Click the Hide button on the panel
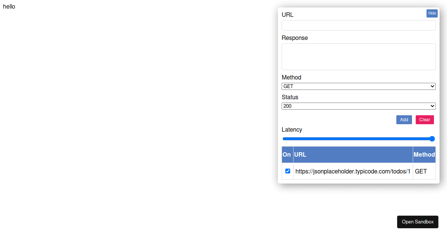Screen dimensions: 447x235 [432, 13]
